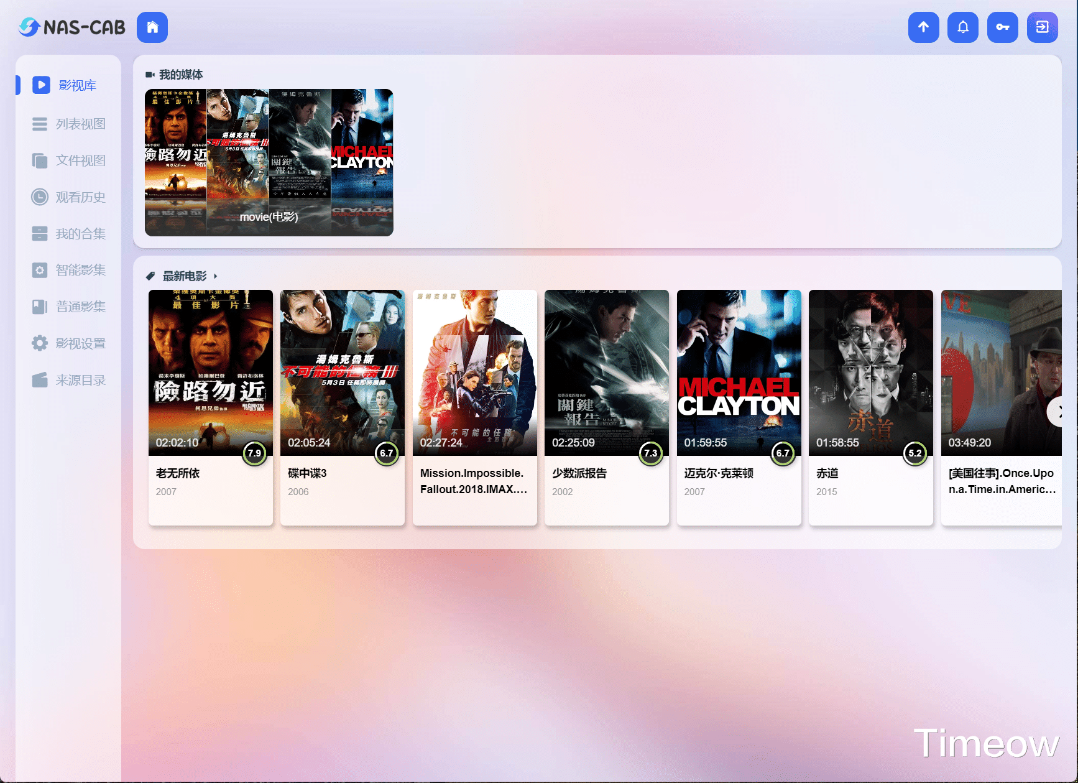Click 迈克尔·克莱顿 title text
Image resolution: width=1078 pixels, height=783 pixels.
[719, 473]
